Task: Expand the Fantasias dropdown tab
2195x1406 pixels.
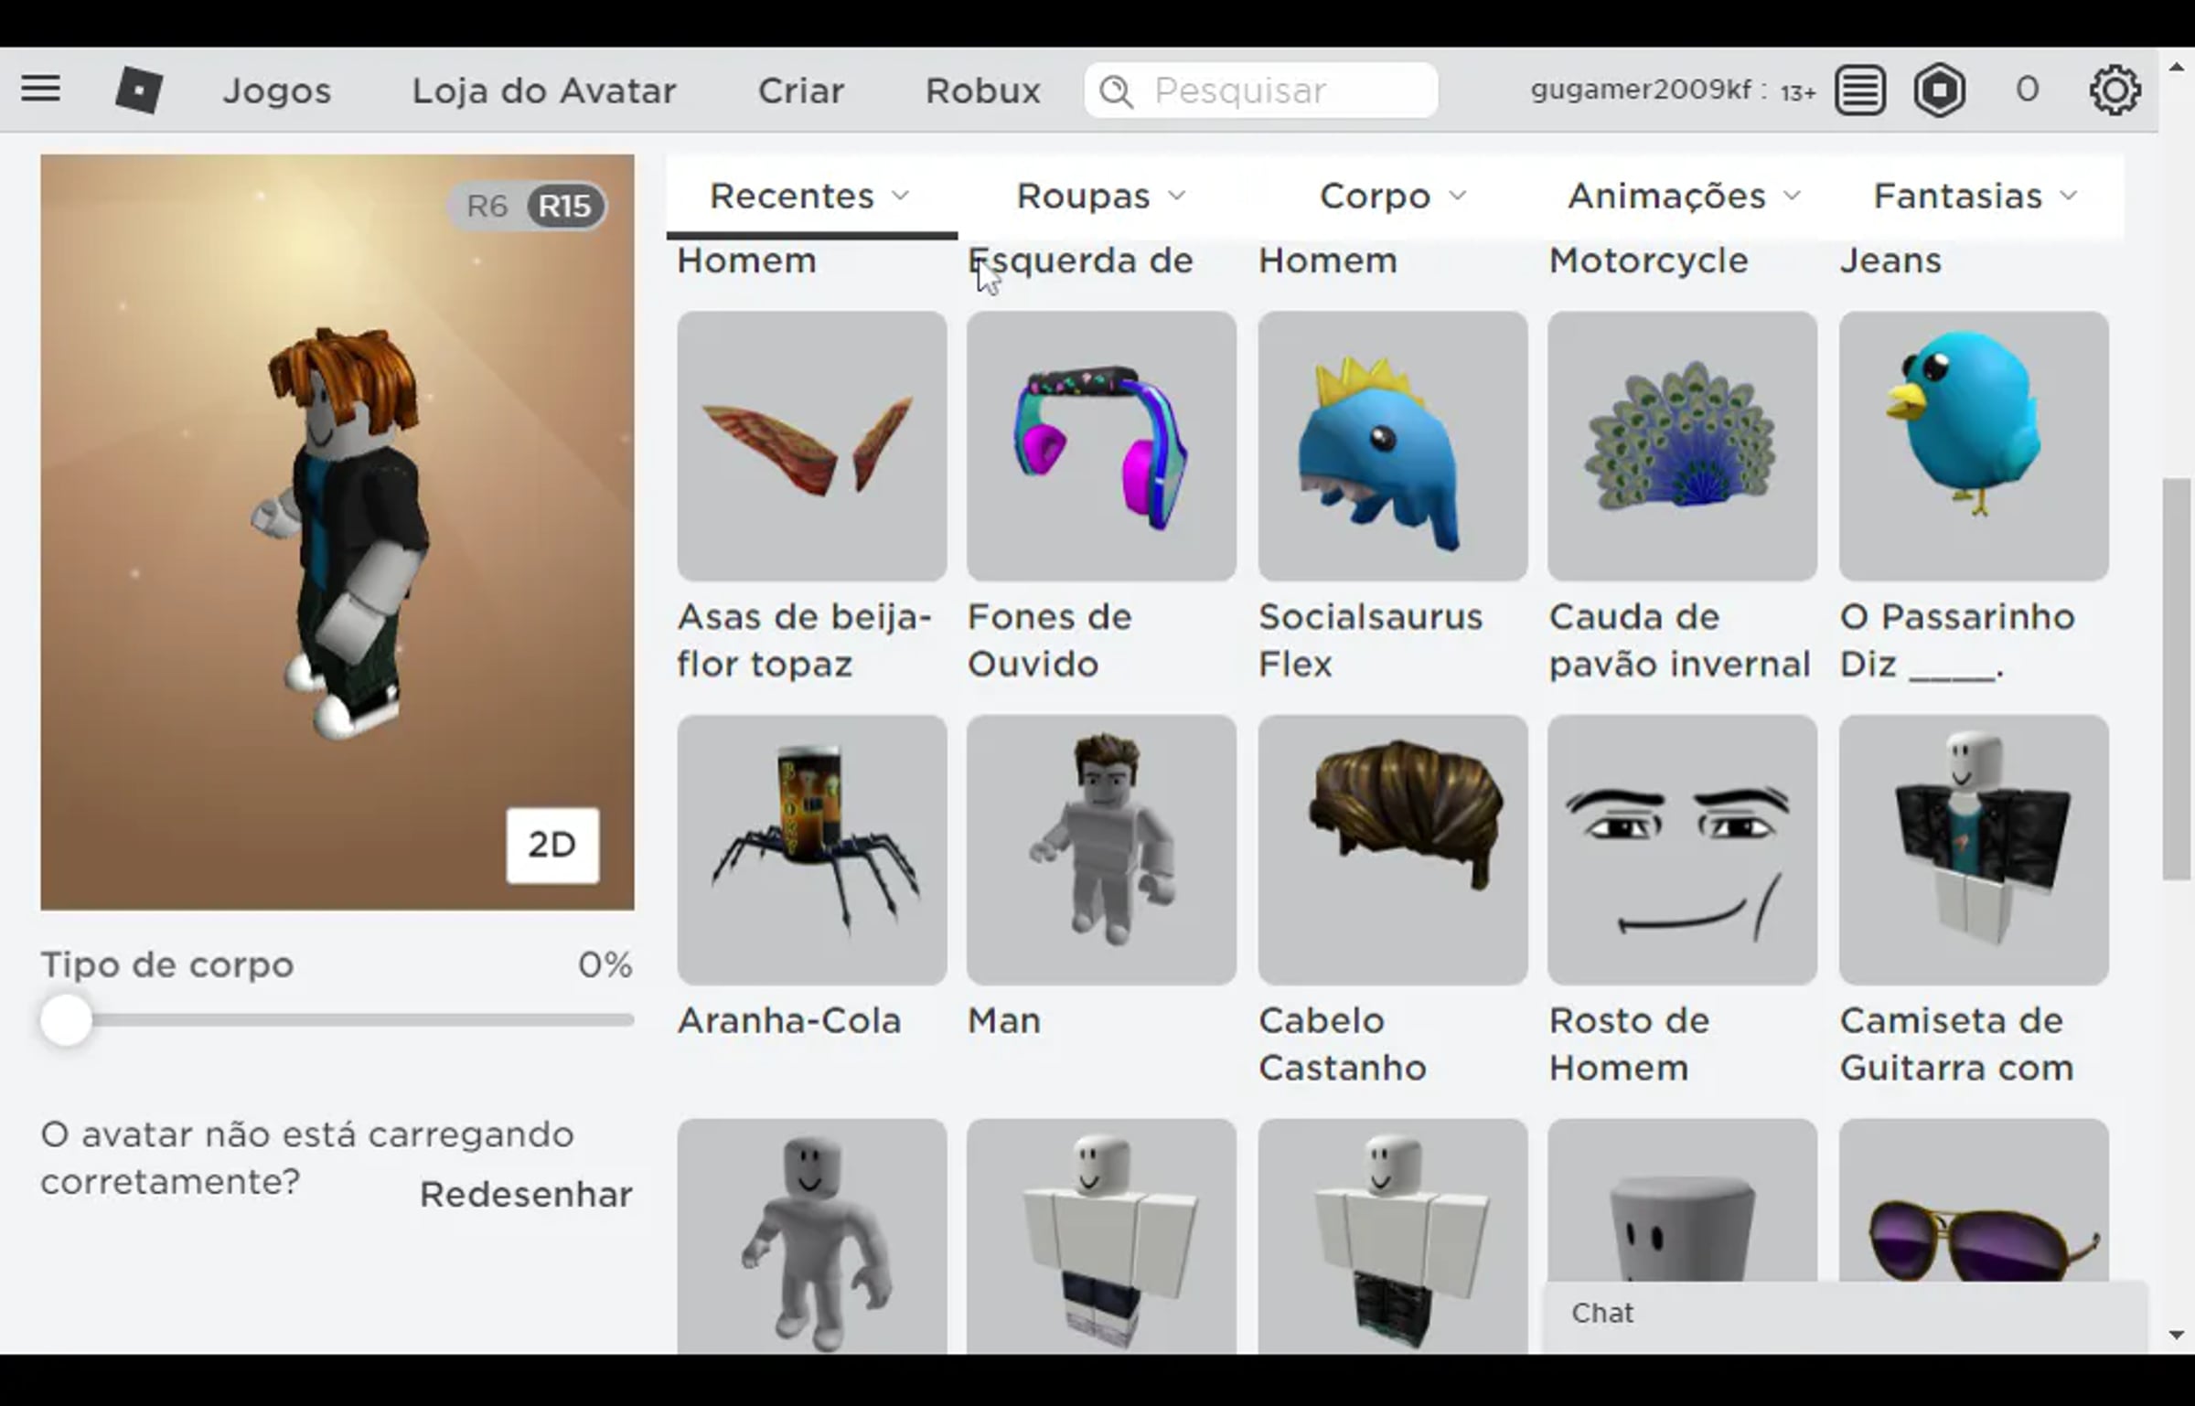Action: tap(1975, 197)
